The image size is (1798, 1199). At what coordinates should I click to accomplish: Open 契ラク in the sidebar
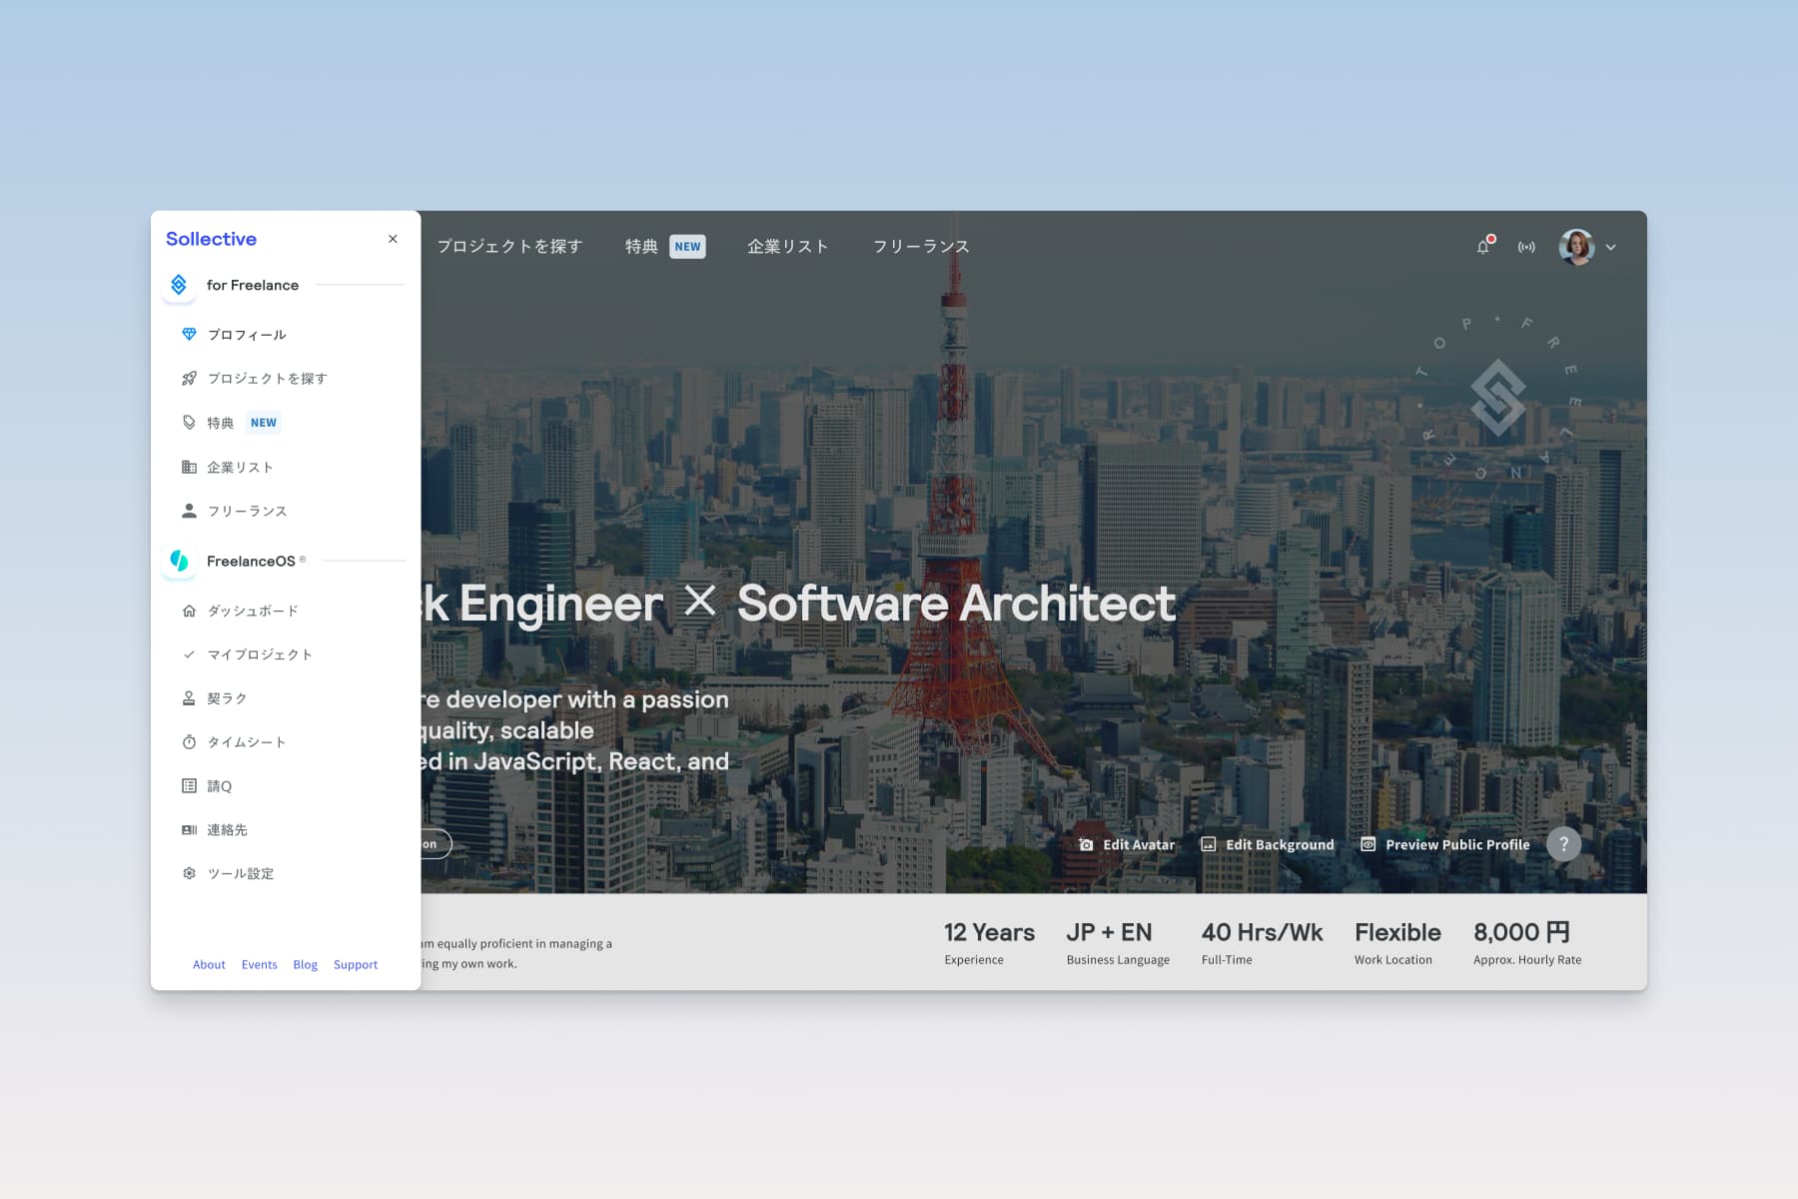(x=227, y=698)
